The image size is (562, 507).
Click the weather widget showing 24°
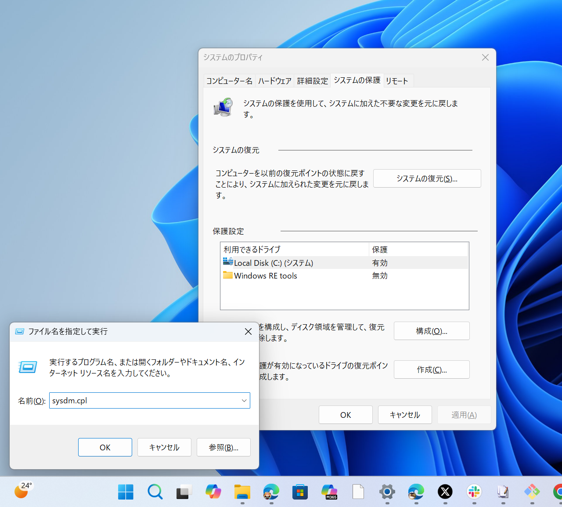coord(22,489)
